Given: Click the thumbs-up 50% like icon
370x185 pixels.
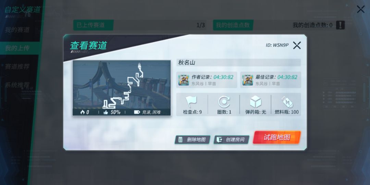Looking at the screenshot, I should pyautogui.click(x=106, y=112).
